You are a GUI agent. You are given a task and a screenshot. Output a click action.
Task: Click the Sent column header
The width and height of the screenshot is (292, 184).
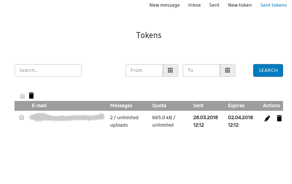[198, 106]
